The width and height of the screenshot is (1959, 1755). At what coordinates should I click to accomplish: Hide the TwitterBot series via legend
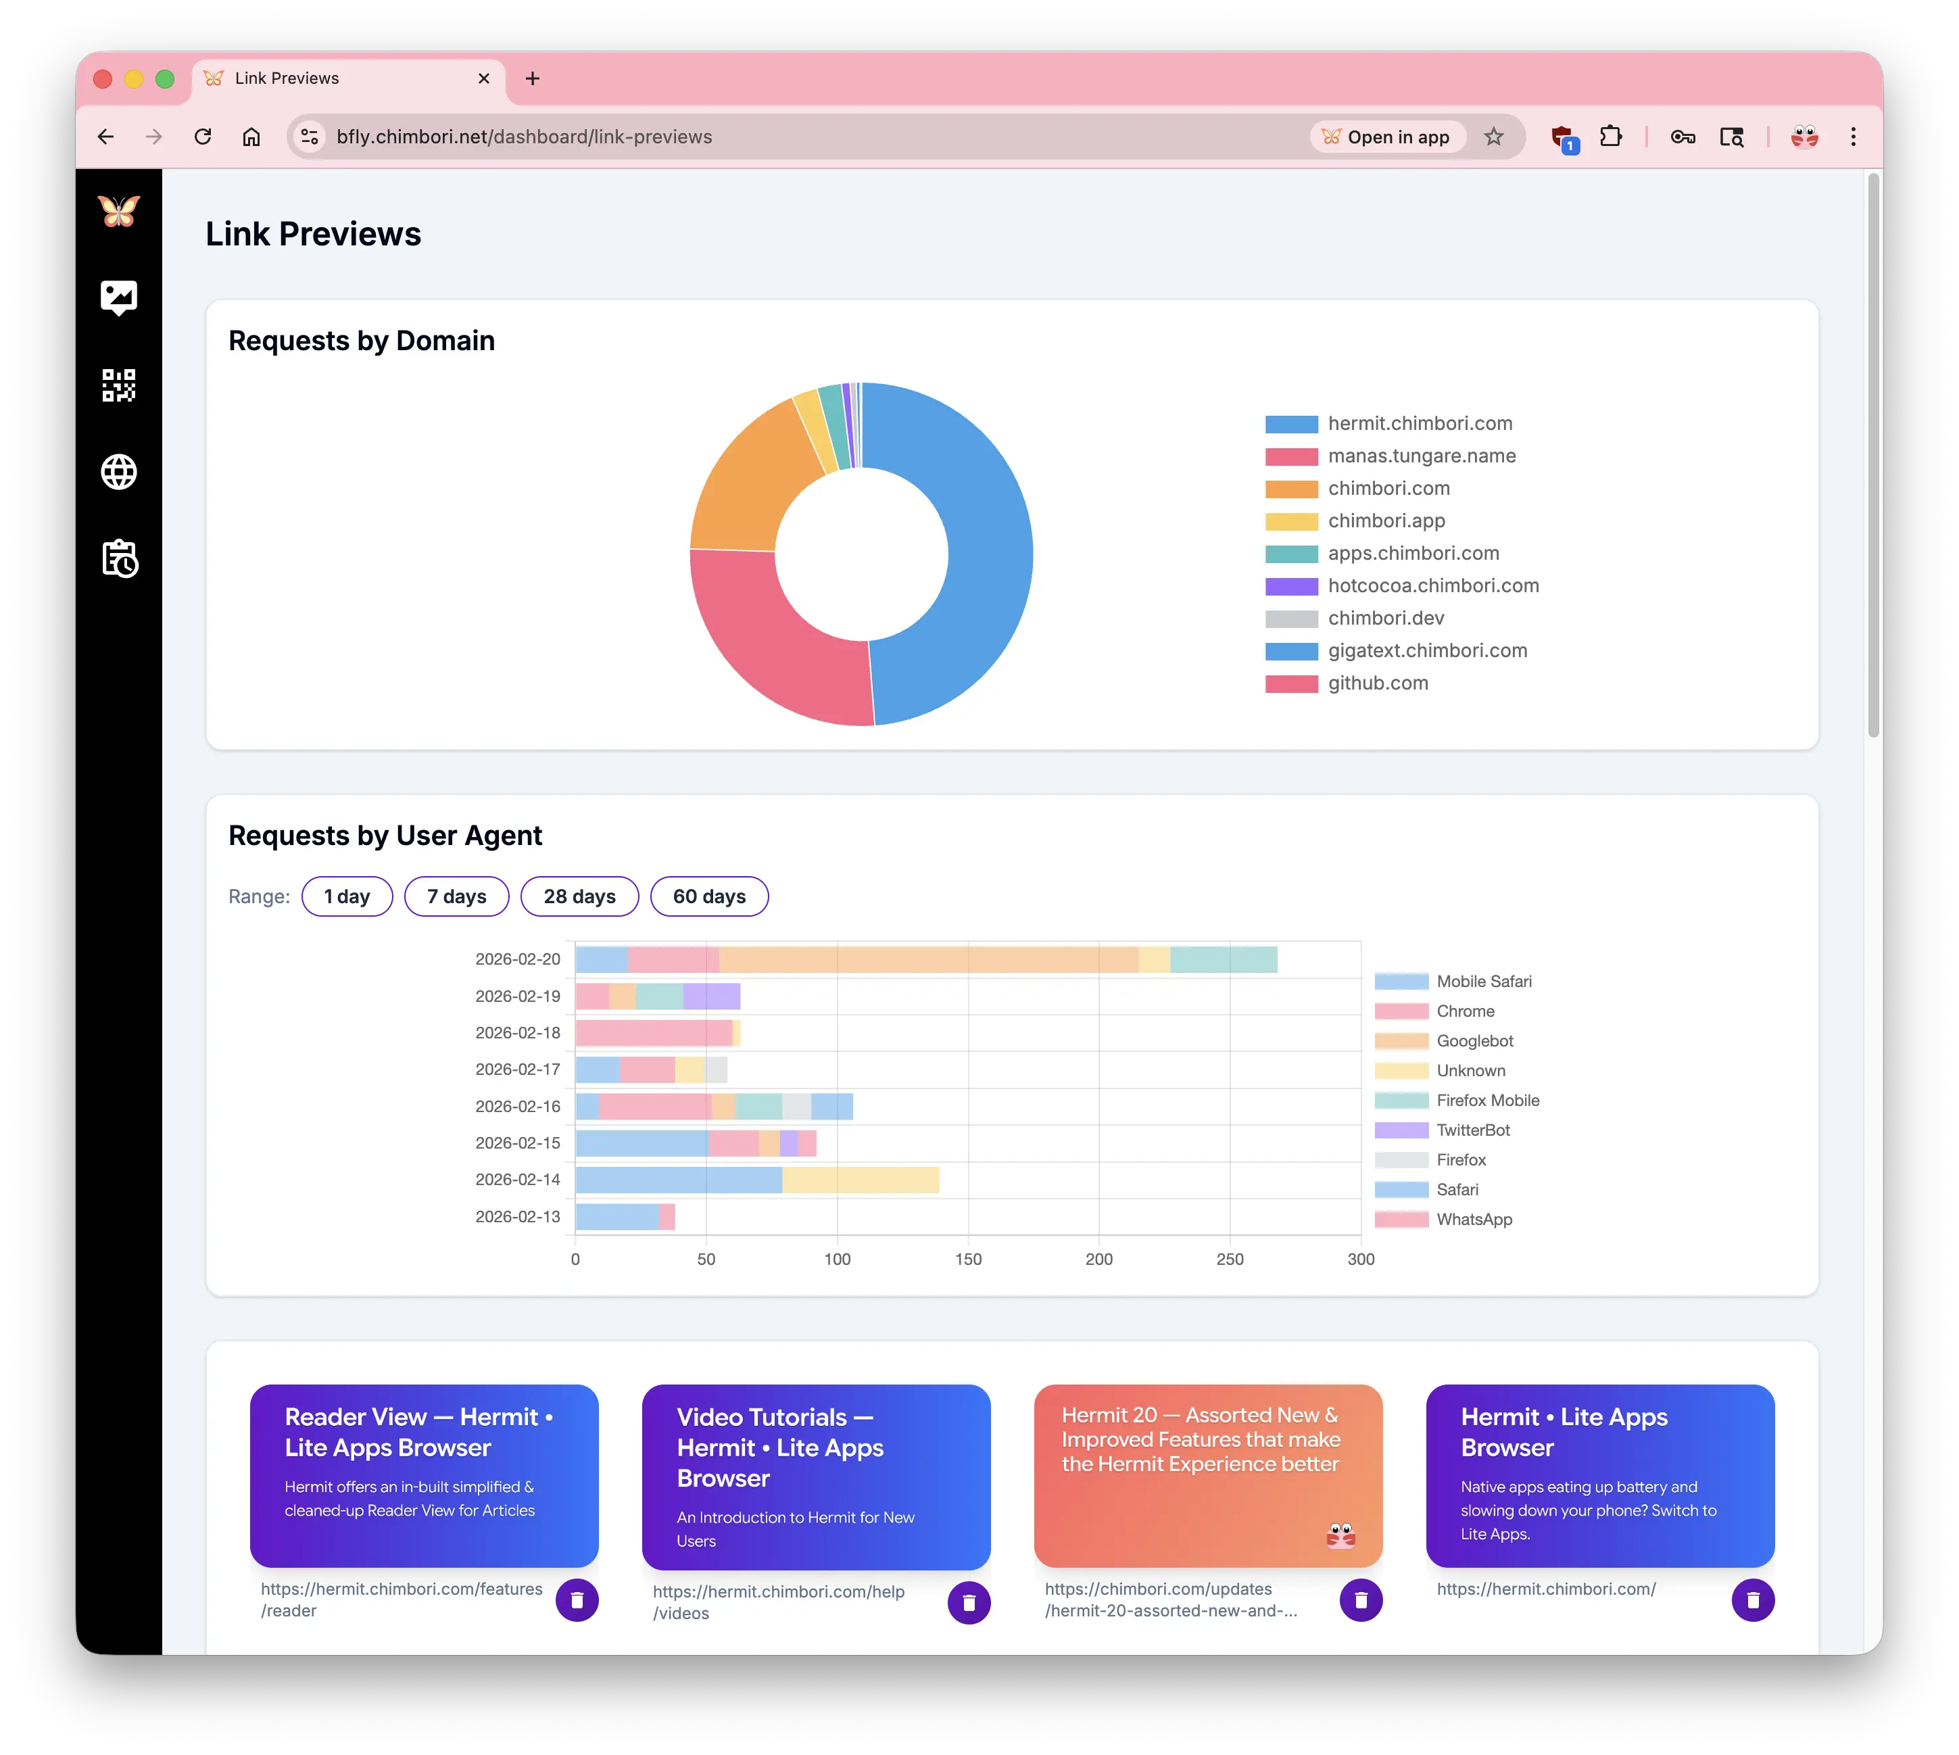pyautogui.click(x=1472, y=1130)
